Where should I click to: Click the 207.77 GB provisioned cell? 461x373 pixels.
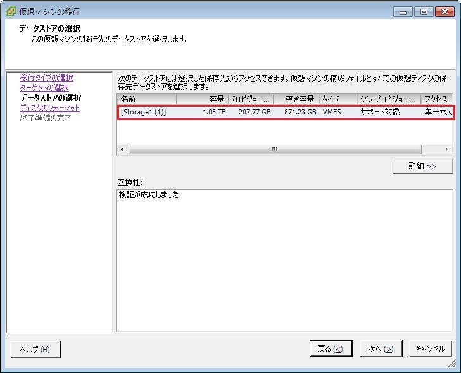255,112
